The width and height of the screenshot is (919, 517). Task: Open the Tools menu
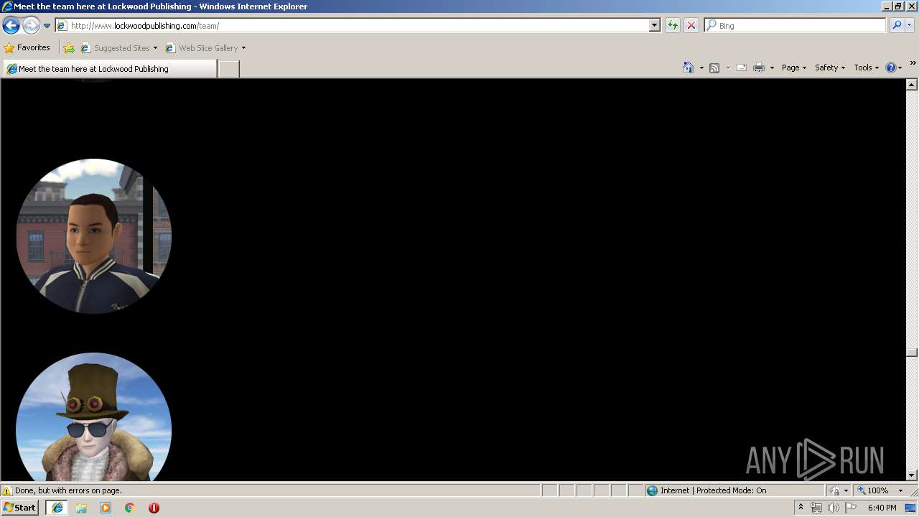pos(866,67)
